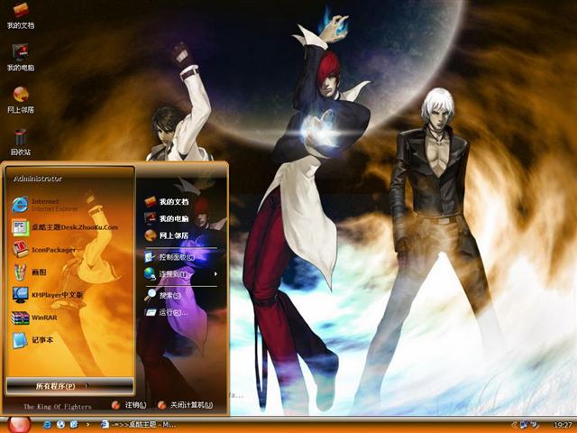Open 运行 run dialog entry

coord(166,313)
